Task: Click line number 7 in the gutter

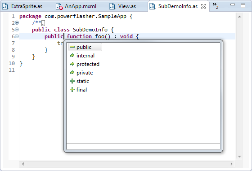Action: (13, 43)
